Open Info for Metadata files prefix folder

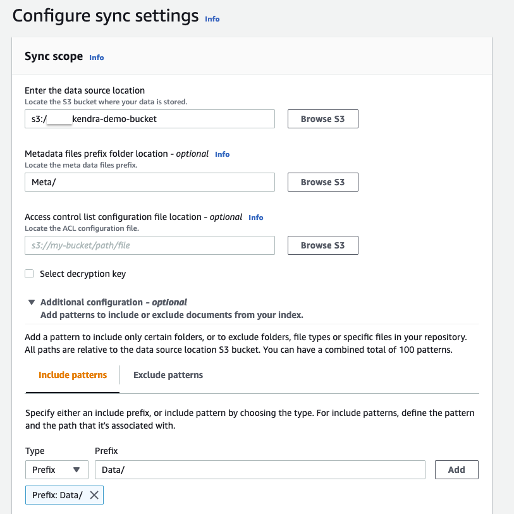click(222, 154)
